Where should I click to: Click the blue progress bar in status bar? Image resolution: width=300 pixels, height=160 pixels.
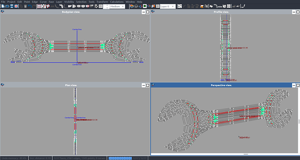tap(120, 158)
